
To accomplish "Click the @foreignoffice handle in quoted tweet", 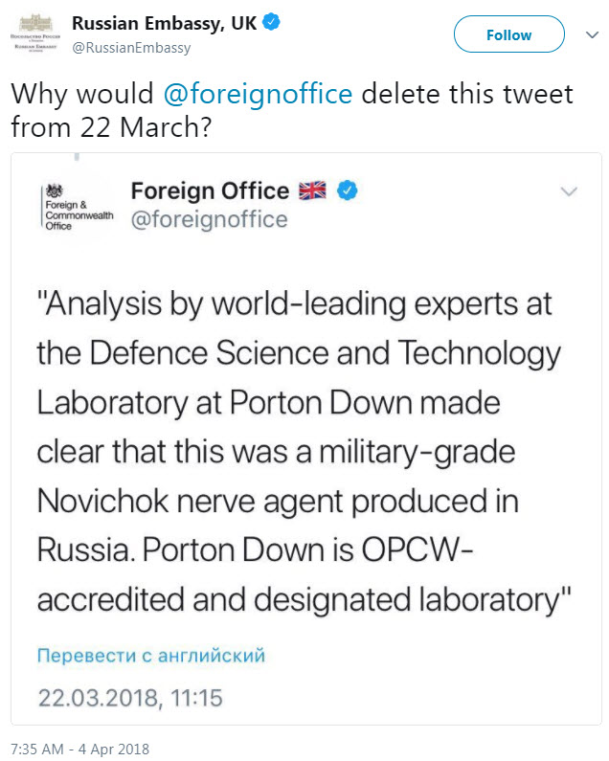I will coord(210,219).
